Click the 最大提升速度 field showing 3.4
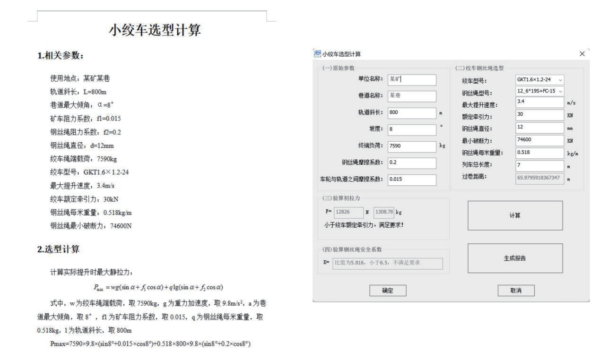 point(540,102)
